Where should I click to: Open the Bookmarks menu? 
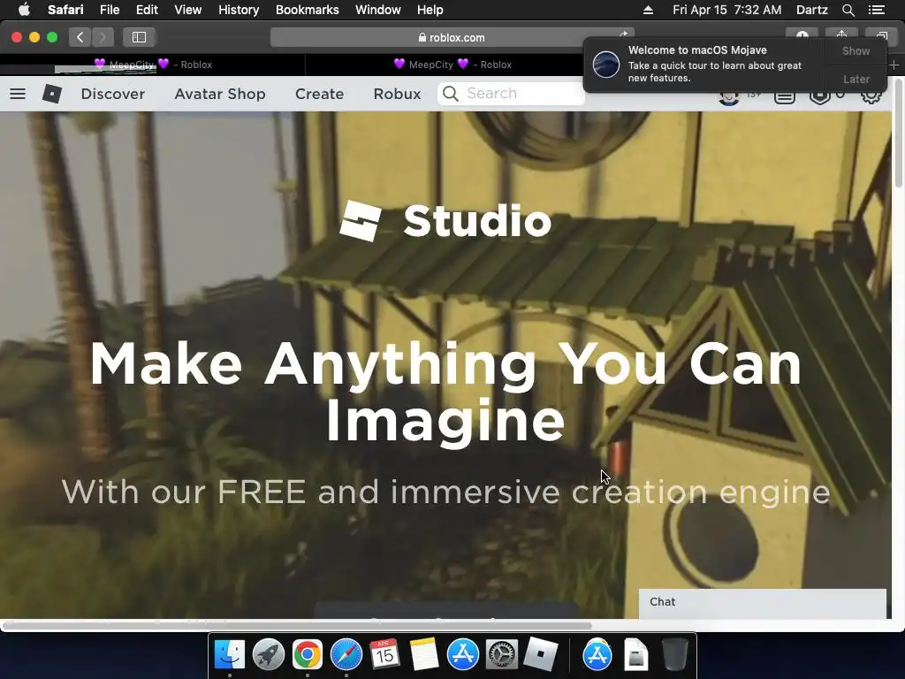click(x=307, y=10)
